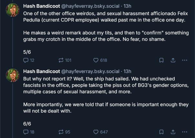
Task: Bookmark the 5/6 post
Action: tap(161, 60)
